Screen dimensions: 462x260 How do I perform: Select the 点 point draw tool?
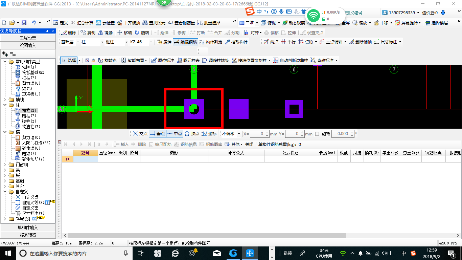click(x=90, y=61)
